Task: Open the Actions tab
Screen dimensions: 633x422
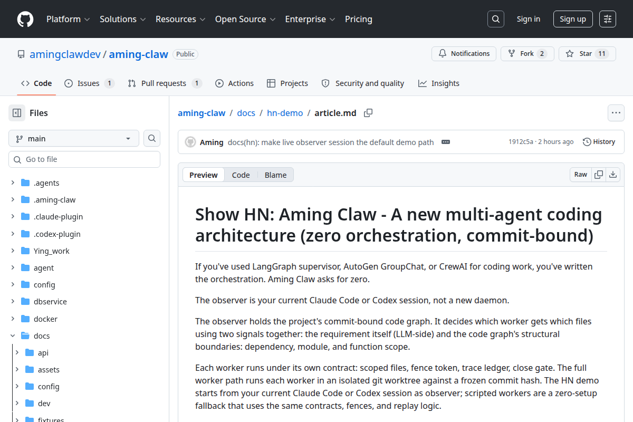Action: [234, 83]
